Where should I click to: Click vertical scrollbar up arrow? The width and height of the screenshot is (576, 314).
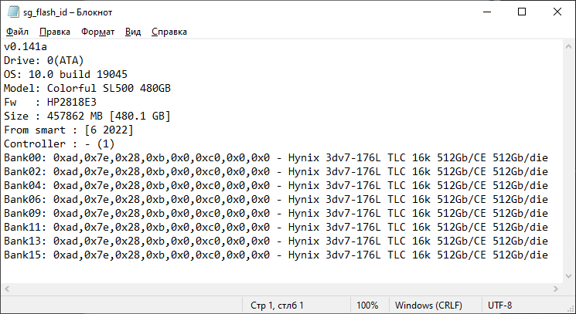point(568,46)
